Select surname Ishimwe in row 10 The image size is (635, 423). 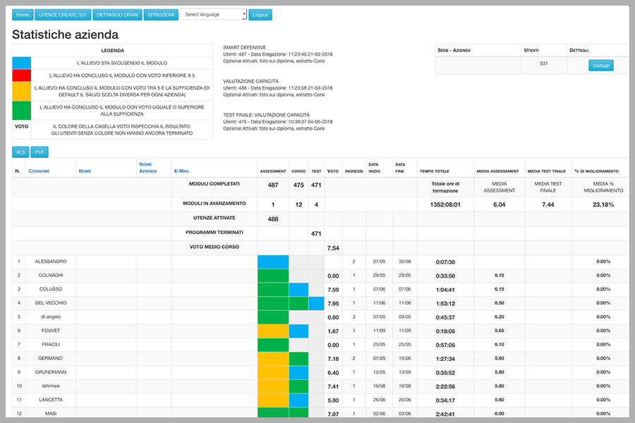[51, 386]
